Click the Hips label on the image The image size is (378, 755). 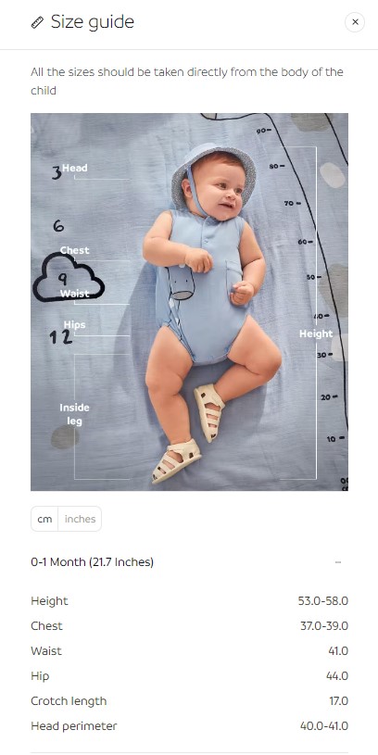(75, 325)
